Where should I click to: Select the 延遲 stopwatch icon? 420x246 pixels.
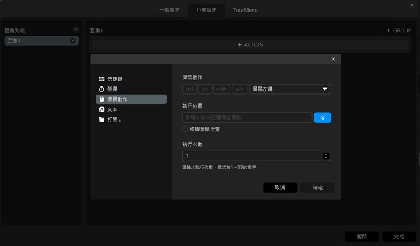tap(101, 89)
